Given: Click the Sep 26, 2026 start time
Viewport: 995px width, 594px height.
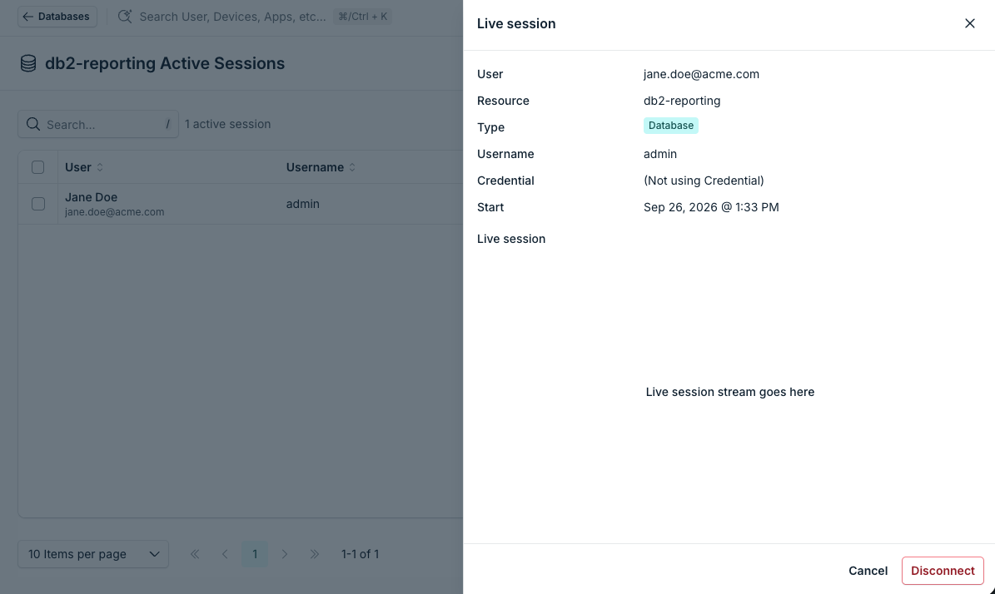Looking at the screenshot, I should point(711,207).
